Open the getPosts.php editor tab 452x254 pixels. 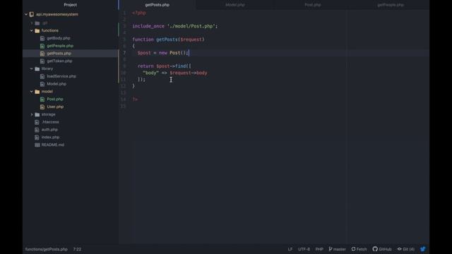pyautogui.click(x=157, y=5)
